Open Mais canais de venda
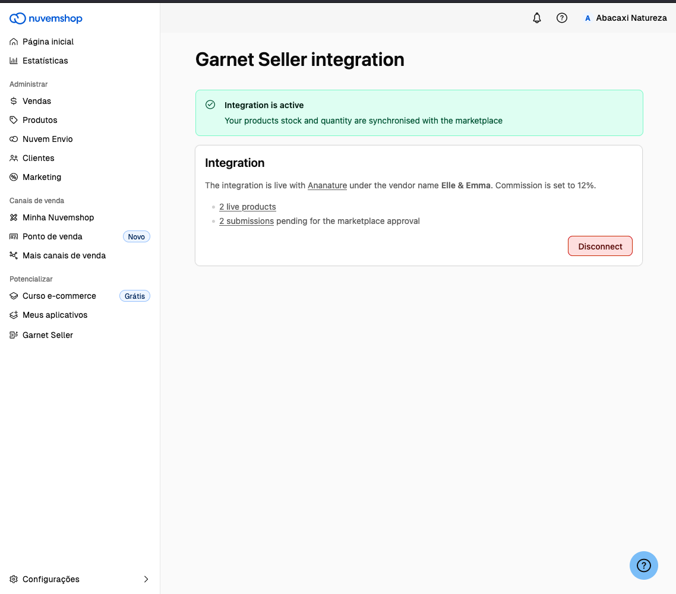This screenshot has width=676, height=594. (64, 255)
